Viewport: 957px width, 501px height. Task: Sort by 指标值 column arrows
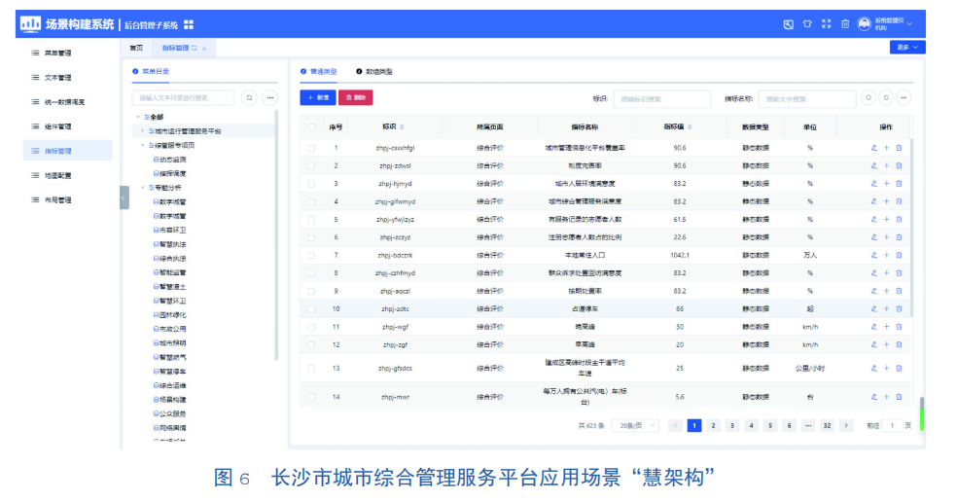690,126
